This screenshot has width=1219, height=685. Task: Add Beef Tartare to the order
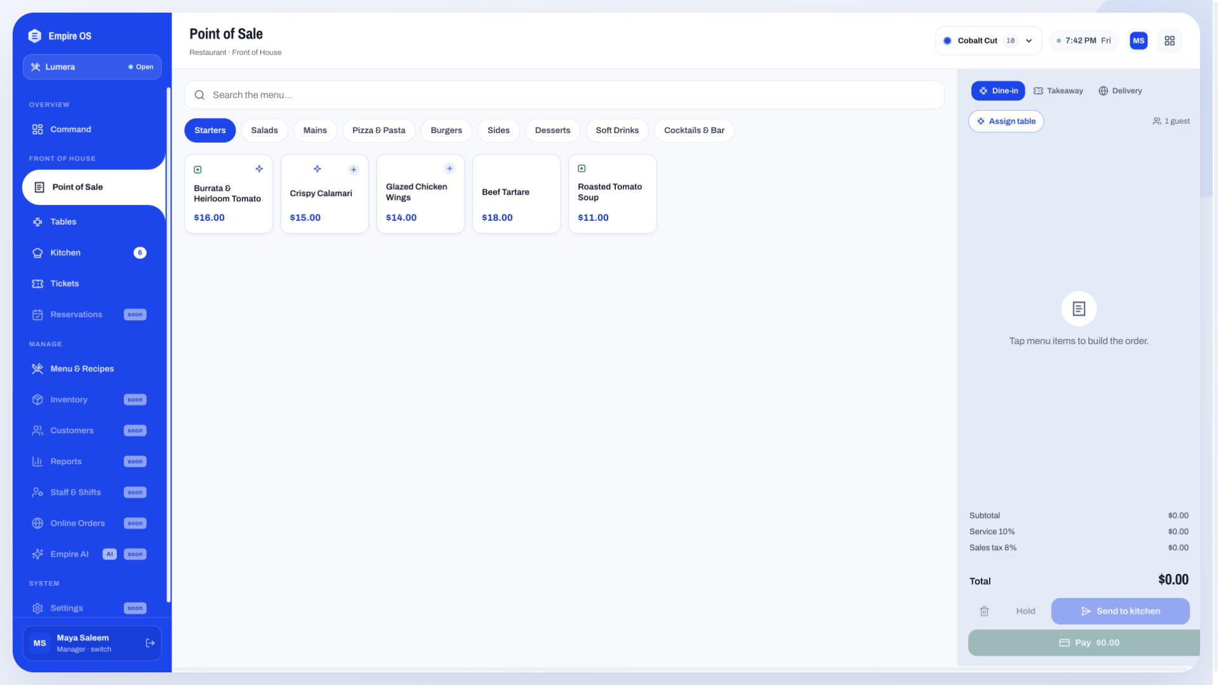click(516, 194)
